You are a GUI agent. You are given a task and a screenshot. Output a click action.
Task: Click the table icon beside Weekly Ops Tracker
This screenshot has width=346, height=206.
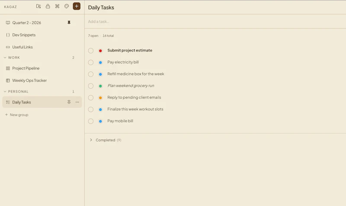8,80
